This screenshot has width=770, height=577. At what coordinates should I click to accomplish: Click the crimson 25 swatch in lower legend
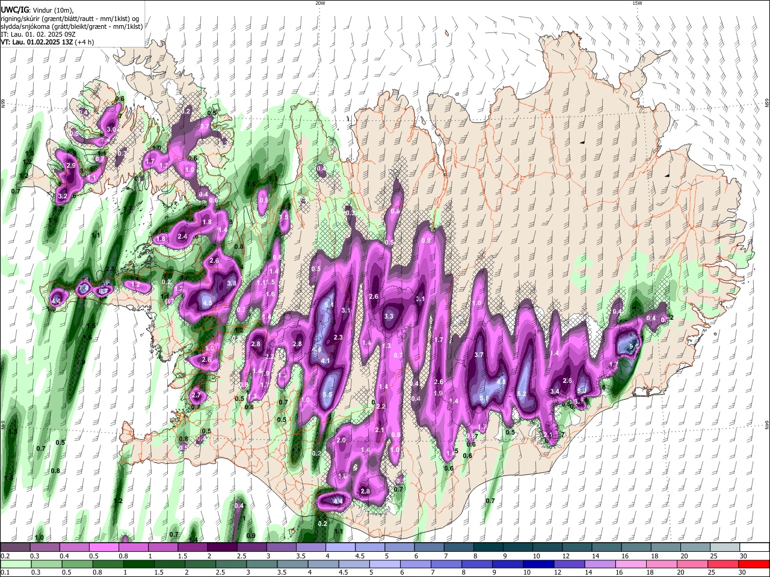[723, 564]
